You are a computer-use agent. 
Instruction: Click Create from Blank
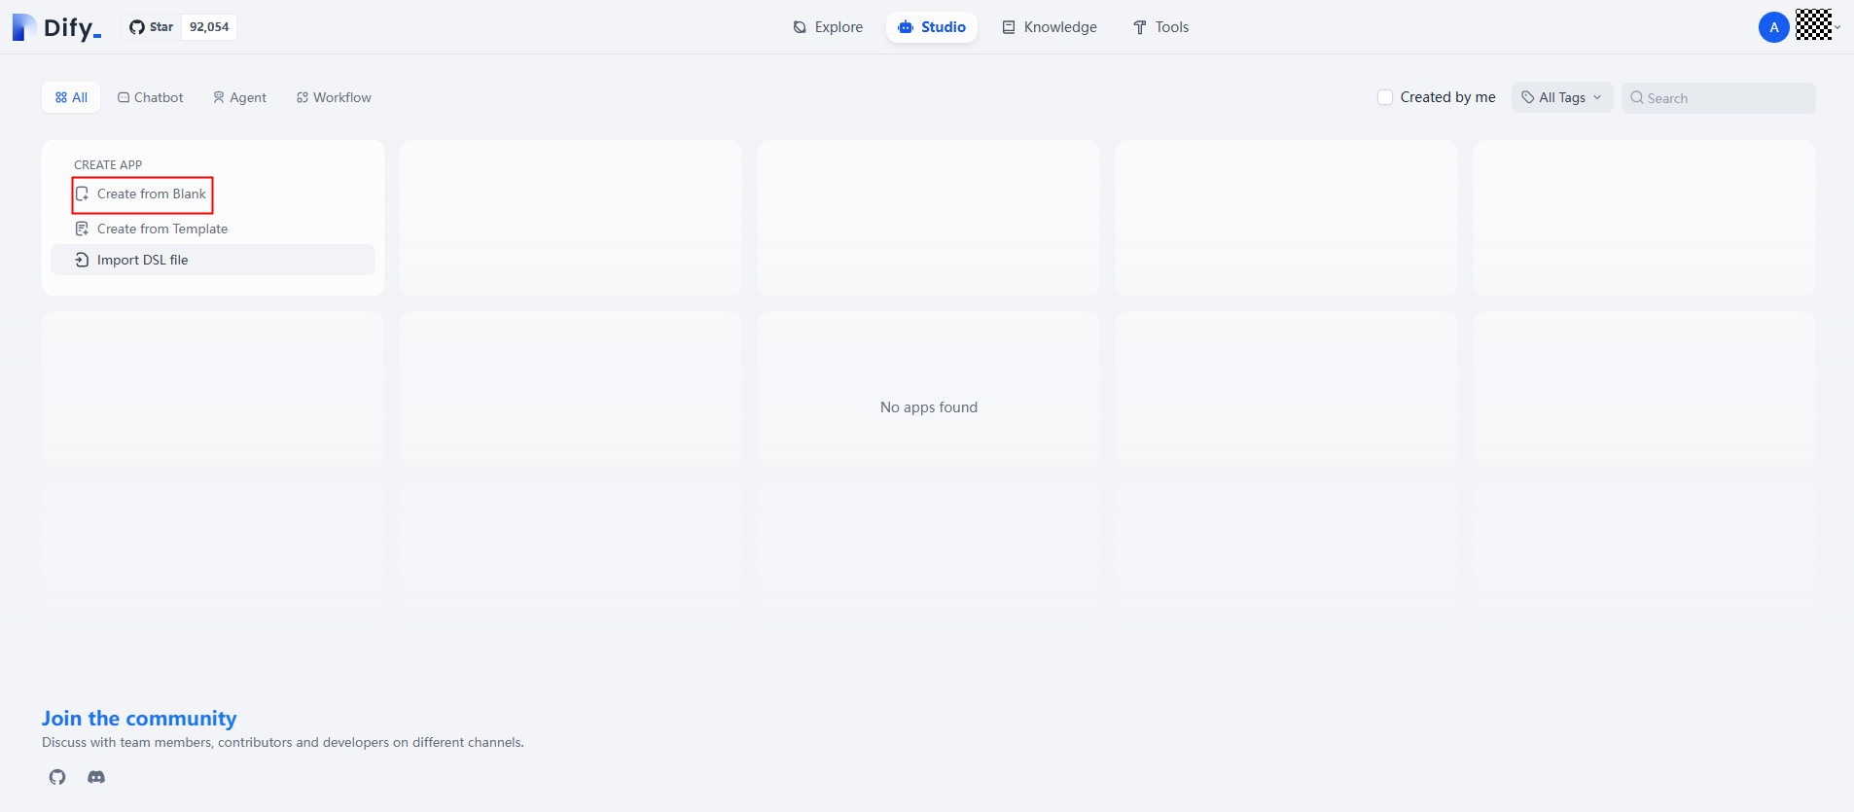142,194
